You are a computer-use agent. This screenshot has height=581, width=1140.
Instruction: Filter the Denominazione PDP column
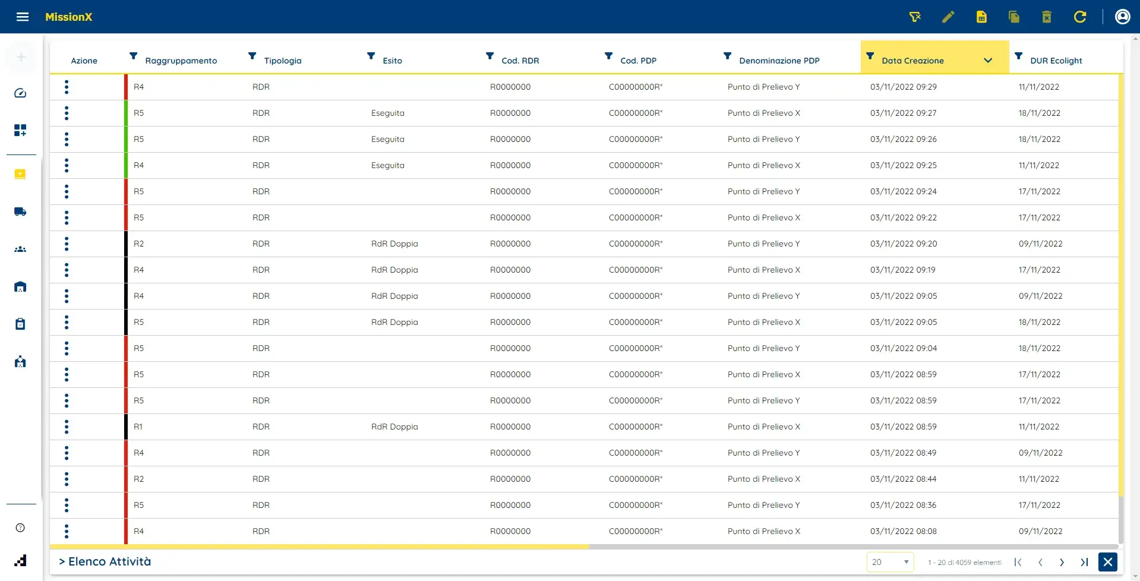click(727, 56)
